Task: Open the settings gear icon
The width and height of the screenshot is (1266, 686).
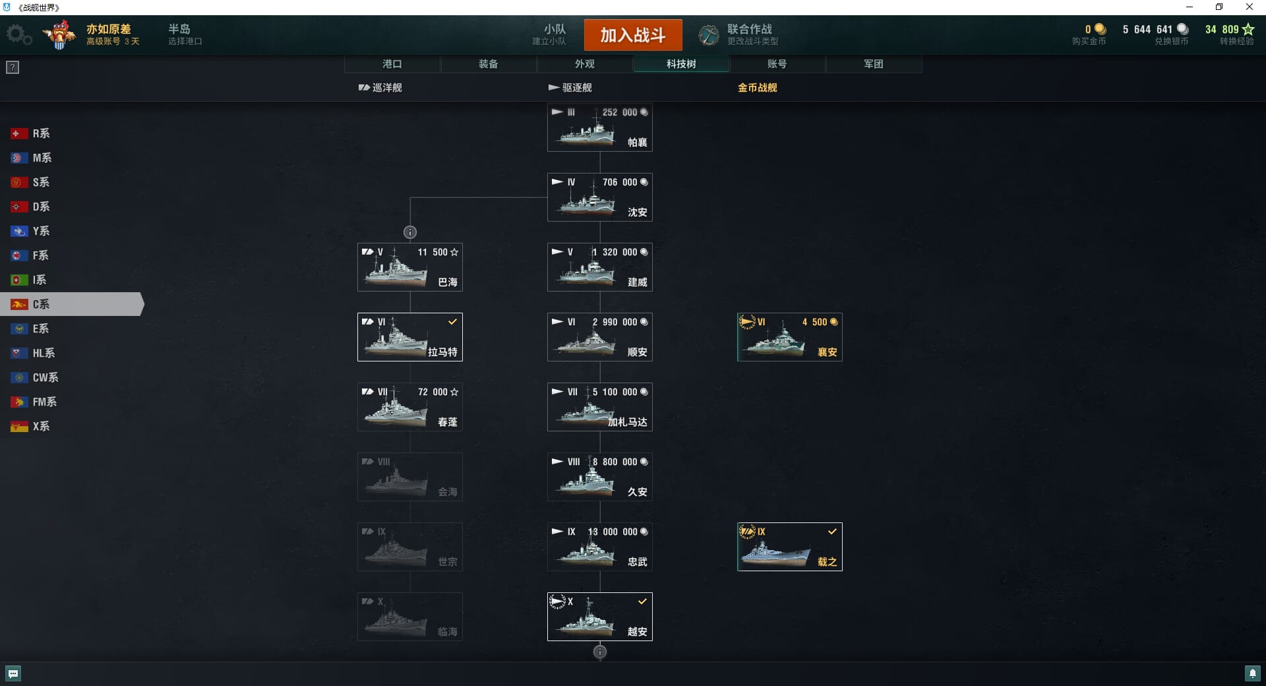Action: coord(18,35)
